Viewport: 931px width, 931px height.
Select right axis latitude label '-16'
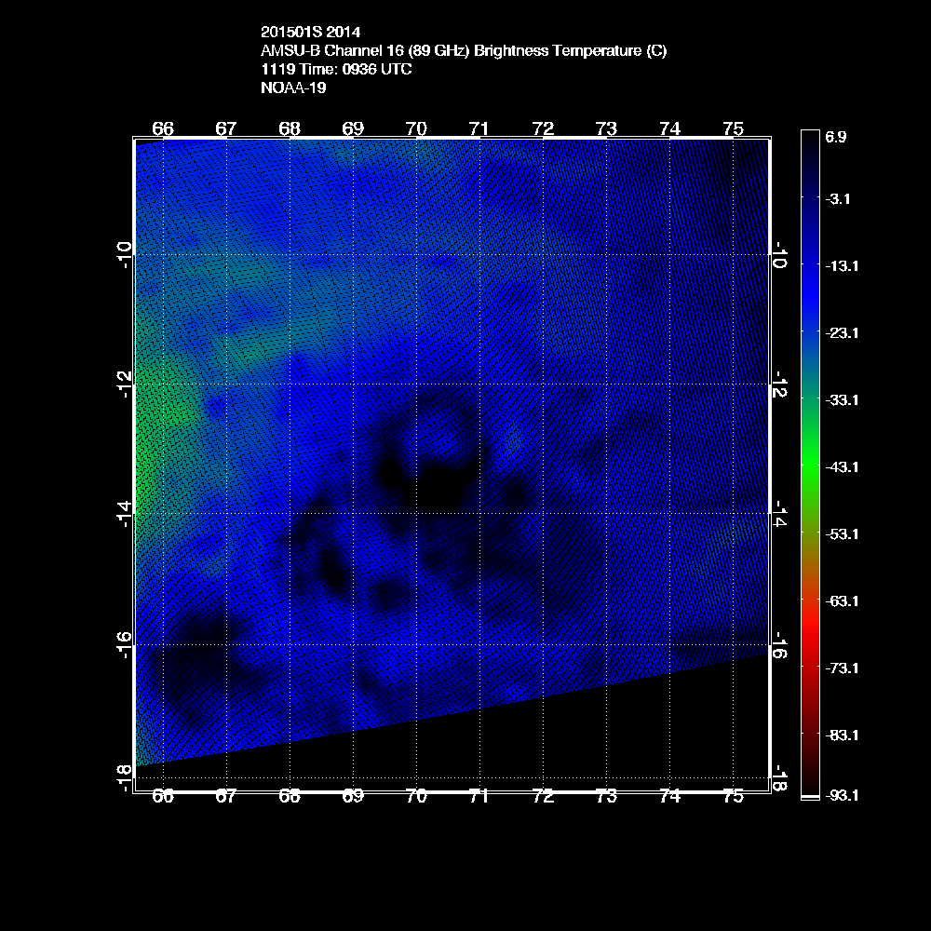coord(780,645)
